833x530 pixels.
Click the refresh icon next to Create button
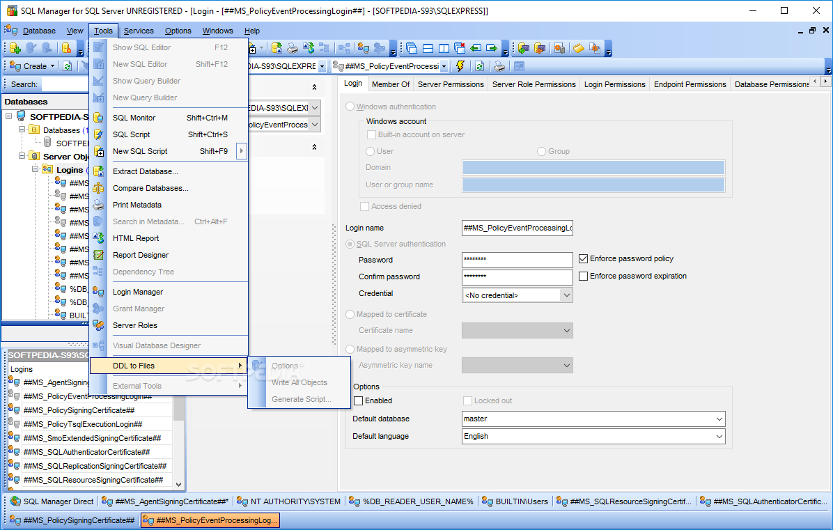click(67, 66)
